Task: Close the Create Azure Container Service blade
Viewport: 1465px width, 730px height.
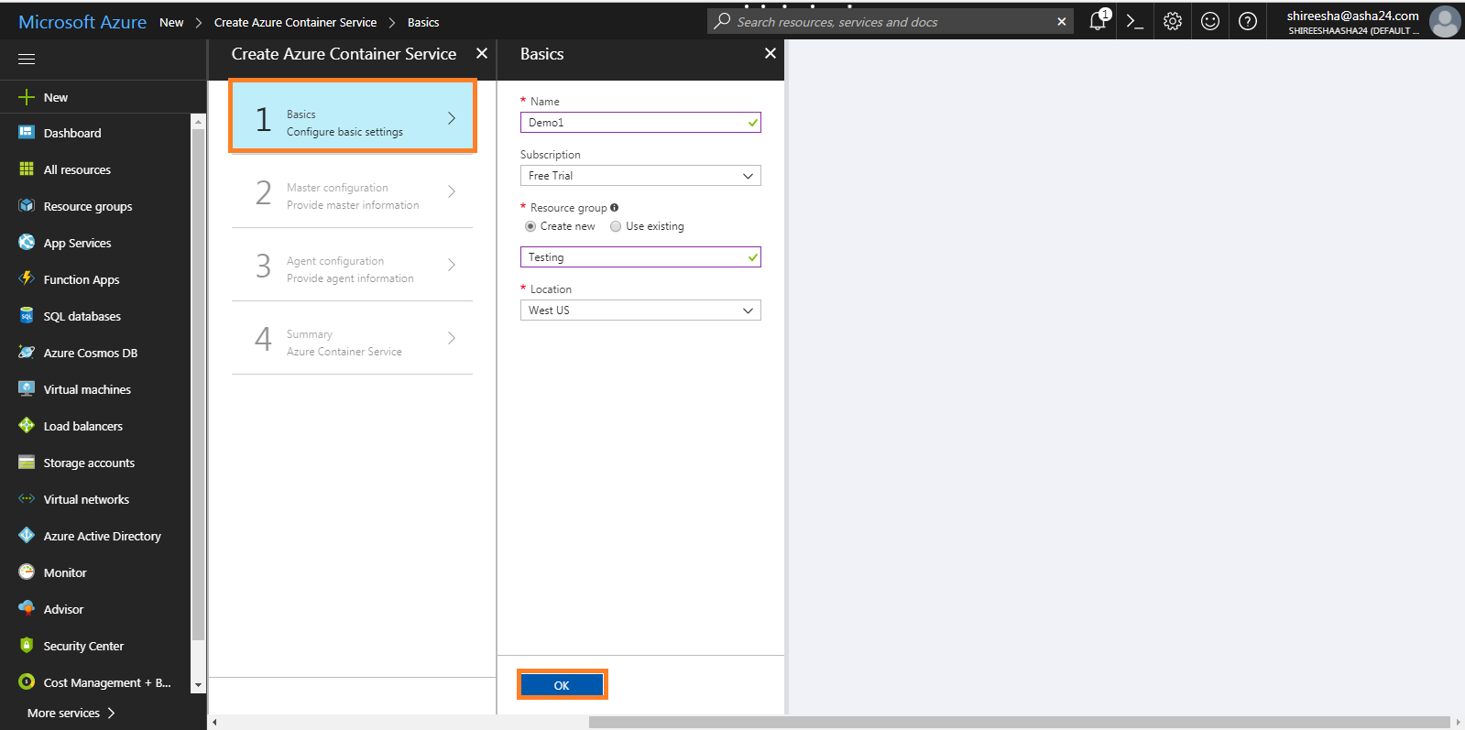Action: 482,53
